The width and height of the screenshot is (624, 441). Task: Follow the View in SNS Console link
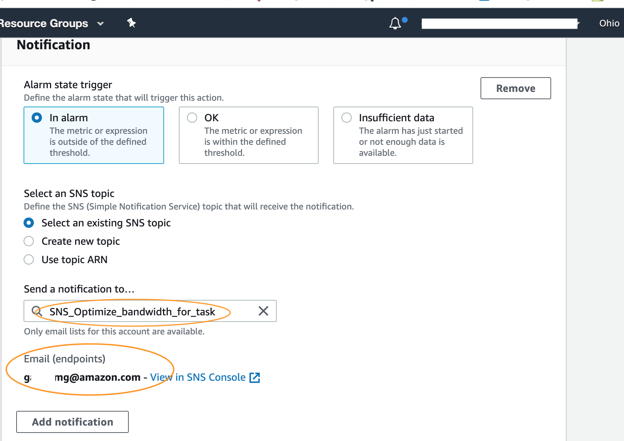click(x=198, y=377)
